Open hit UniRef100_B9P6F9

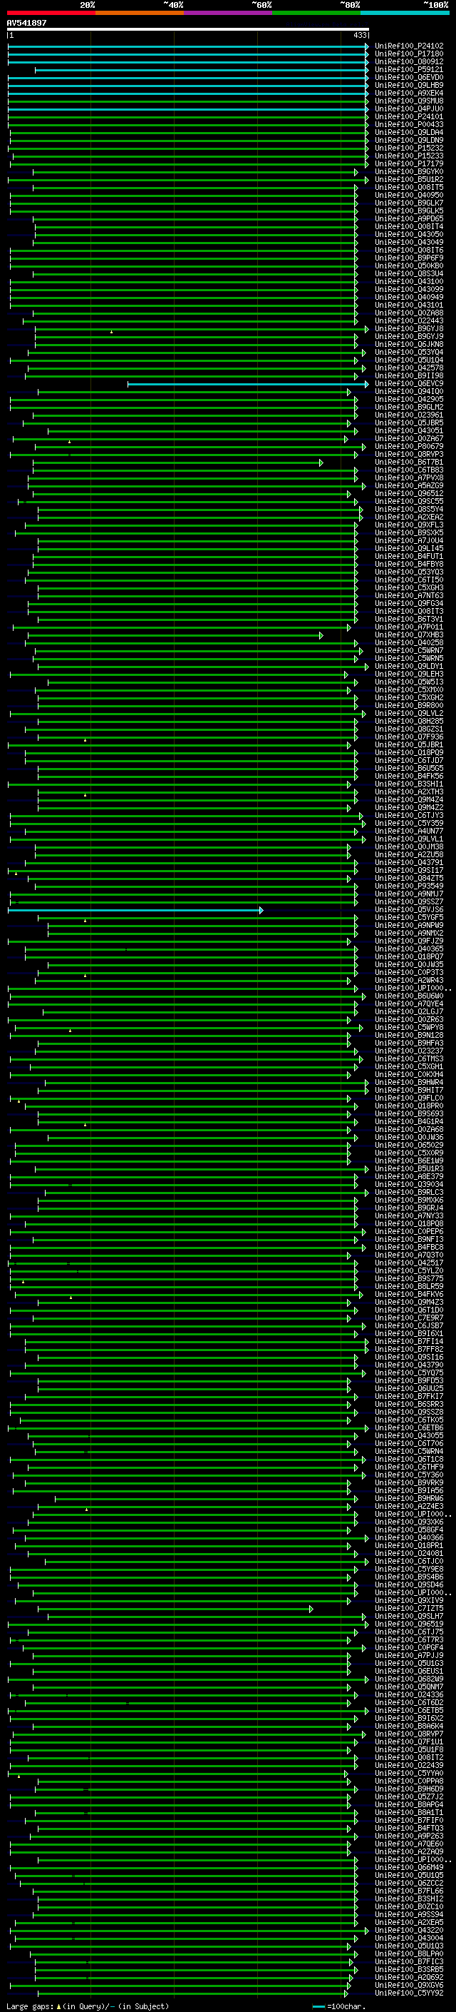point(409,258)
